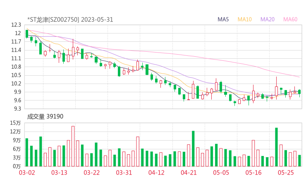Click the 6万 volume axis label
This screenshot has height=182, width=306.
point(17,149)
